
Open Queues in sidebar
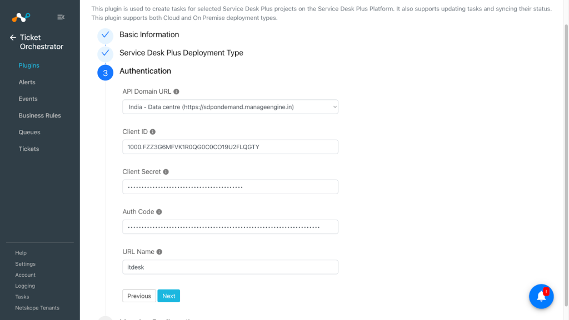(x=29, y=132)
